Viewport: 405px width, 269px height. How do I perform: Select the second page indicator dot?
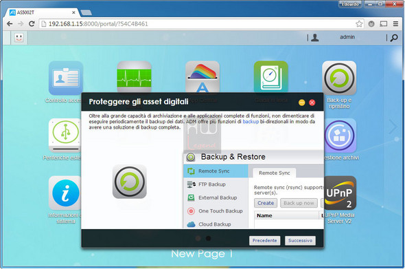pyautogui.click(x=208, y=238)
